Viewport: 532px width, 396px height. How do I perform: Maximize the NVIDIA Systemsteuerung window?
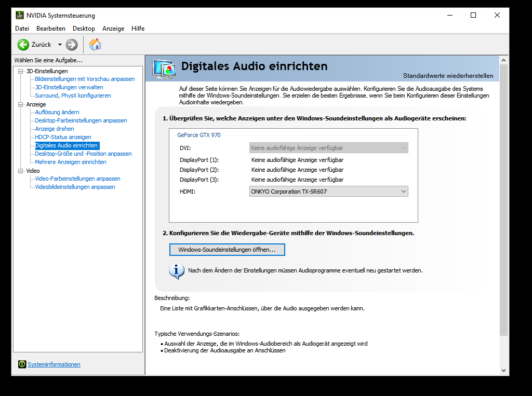(473, 15)
